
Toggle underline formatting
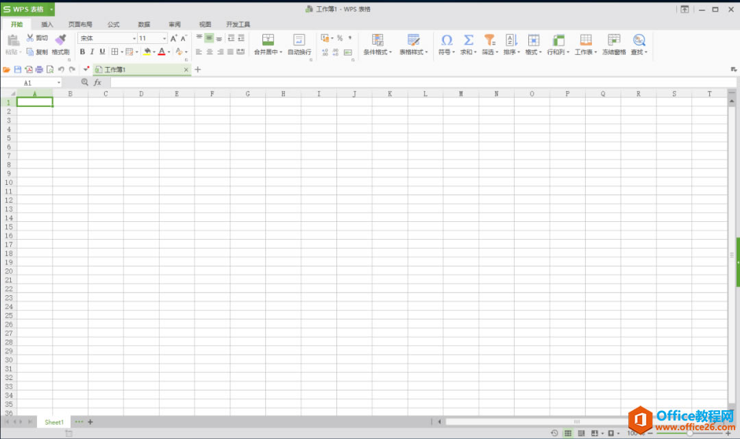[x=102, y=52]
